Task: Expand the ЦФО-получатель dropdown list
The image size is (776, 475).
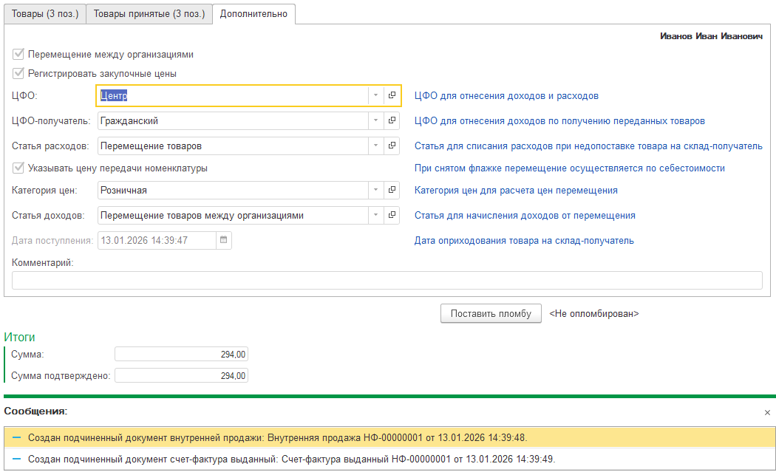Action: coord(375,120)
